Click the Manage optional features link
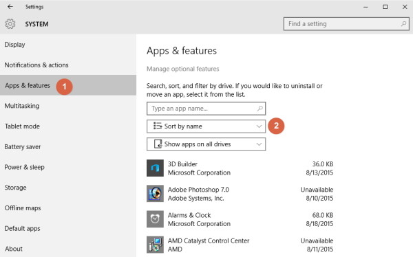The width and height of the screenshot is (413, 257). pos(183,69)
